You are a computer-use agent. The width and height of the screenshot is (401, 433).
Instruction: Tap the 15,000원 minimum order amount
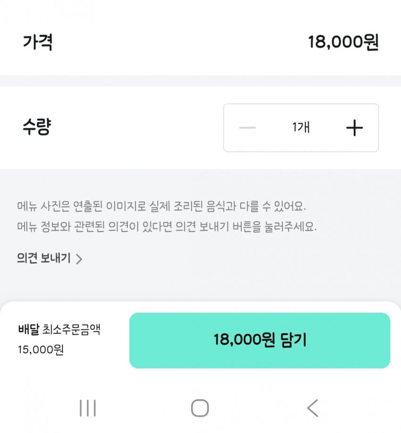tap(41, 350)
